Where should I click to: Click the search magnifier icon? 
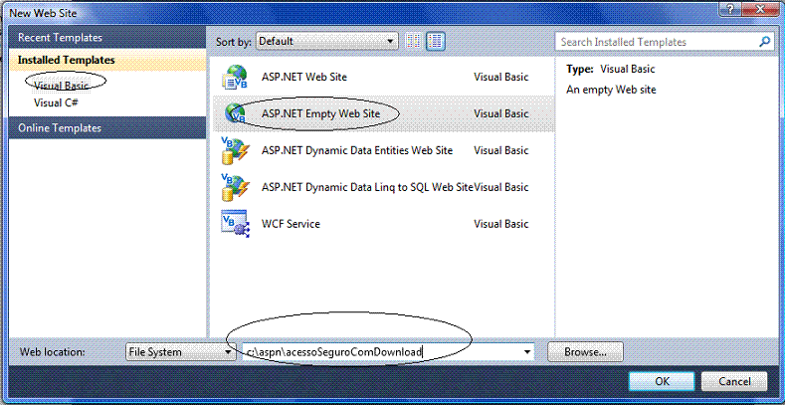[x=765, y=42]
